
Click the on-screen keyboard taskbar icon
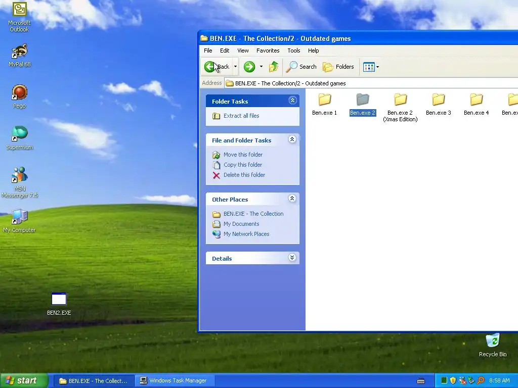point(421,381)
